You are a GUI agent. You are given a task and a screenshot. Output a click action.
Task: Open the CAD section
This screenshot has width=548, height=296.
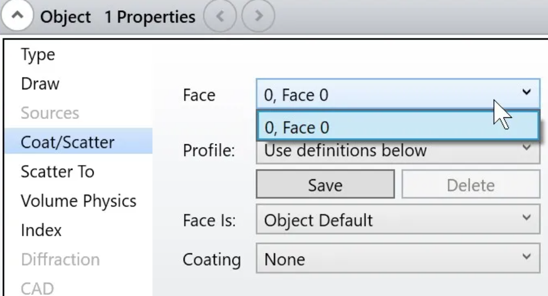point(37,288)
